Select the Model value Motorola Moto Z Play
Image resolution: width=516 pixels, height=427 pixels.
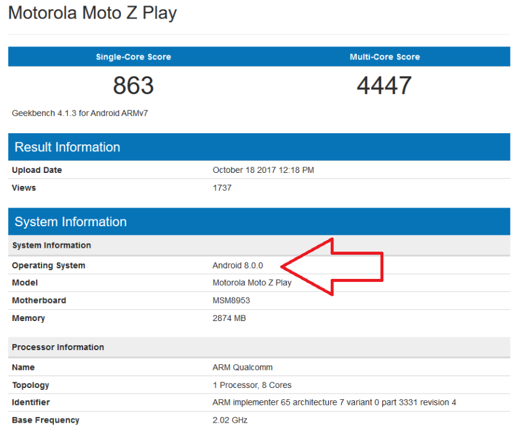click(x=252, y=283)
